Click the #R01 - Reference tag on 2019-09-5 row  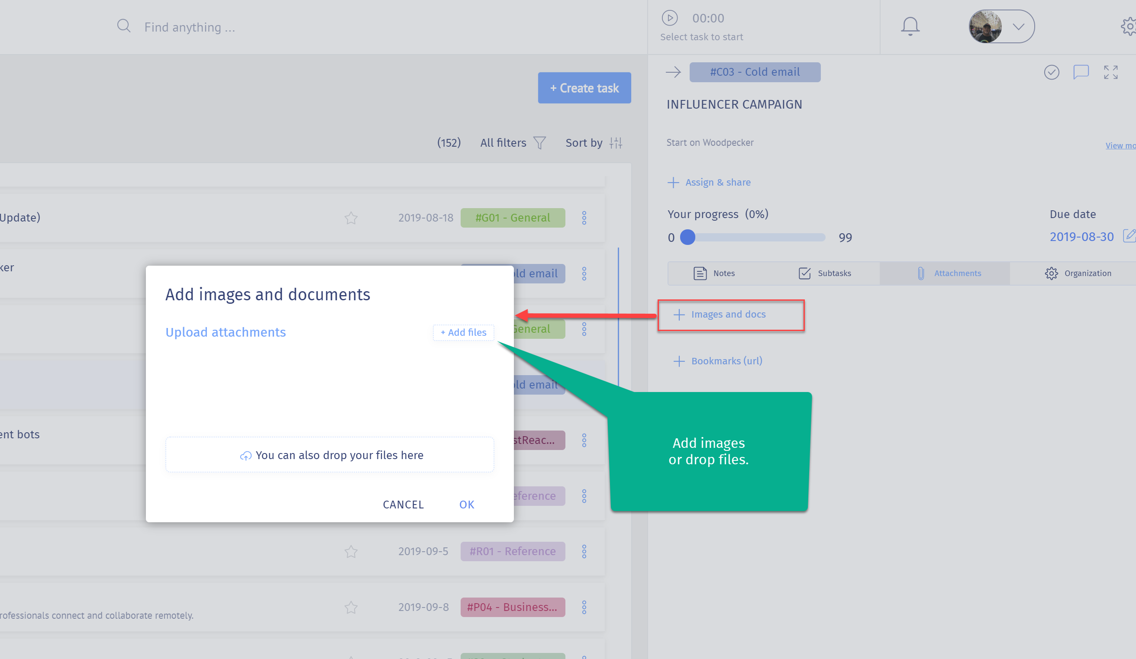click(512, 551)
